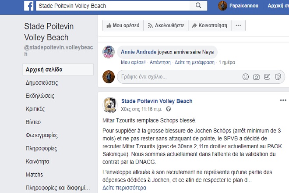Open the page logo beside the post
Viewport: 289px width, 193px height.
[x=110, y=105]
